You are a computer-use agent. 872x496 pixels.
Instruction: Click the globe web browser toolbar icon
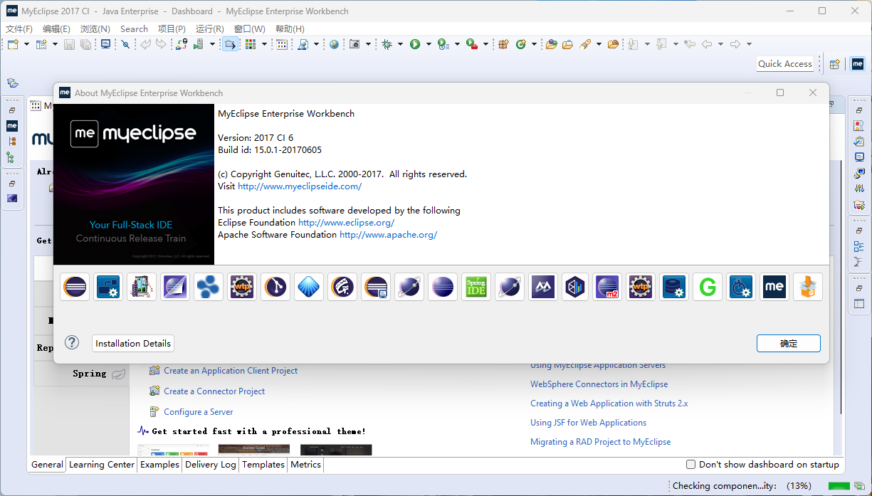pyautogui.click(x=334, y=44)
